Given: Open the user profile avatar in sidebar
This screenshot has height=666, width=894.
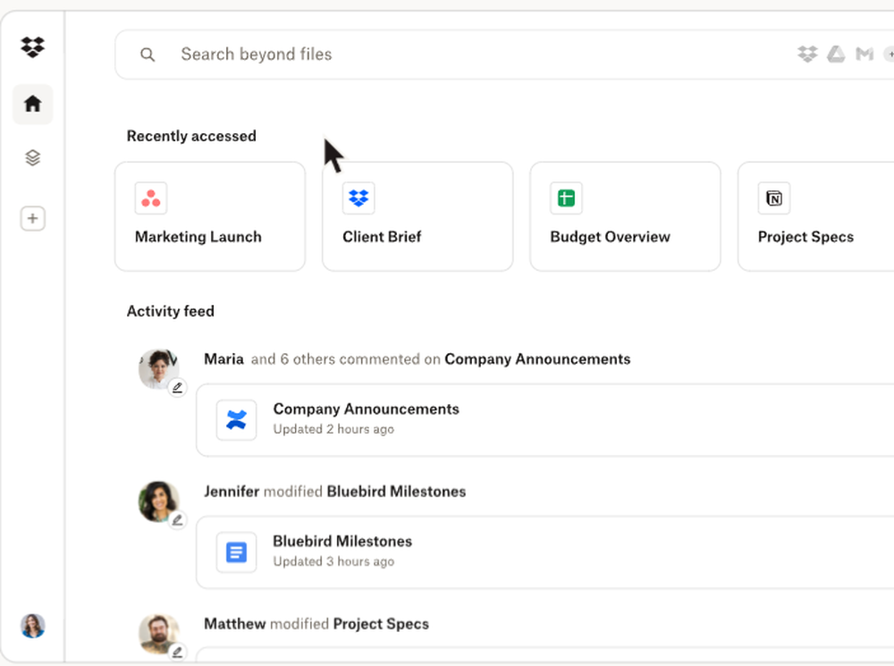Looking at the screenshot, I should coord(32,626).
